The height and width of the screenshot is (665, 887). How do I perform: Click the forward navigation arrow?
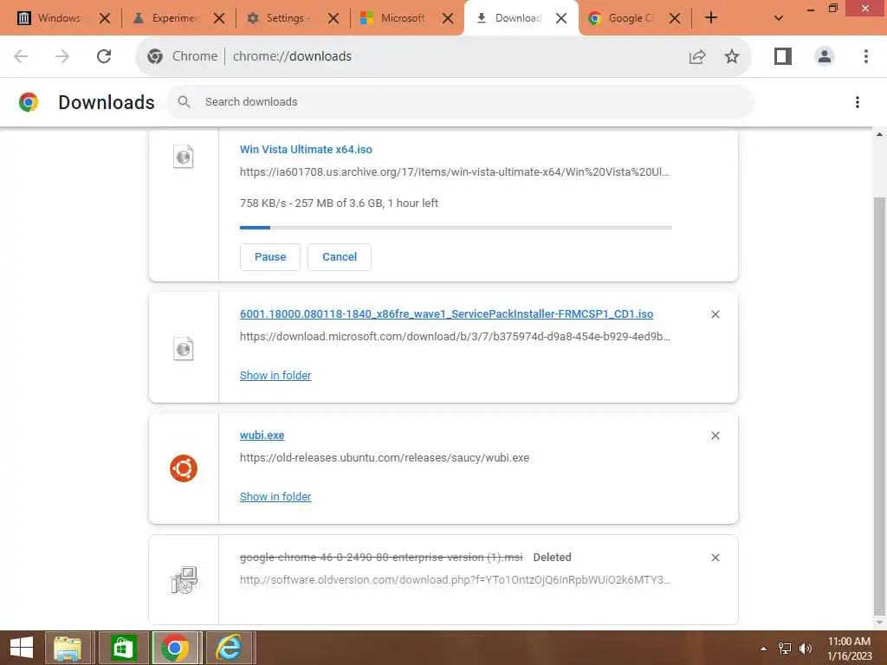tap(62, 56)
